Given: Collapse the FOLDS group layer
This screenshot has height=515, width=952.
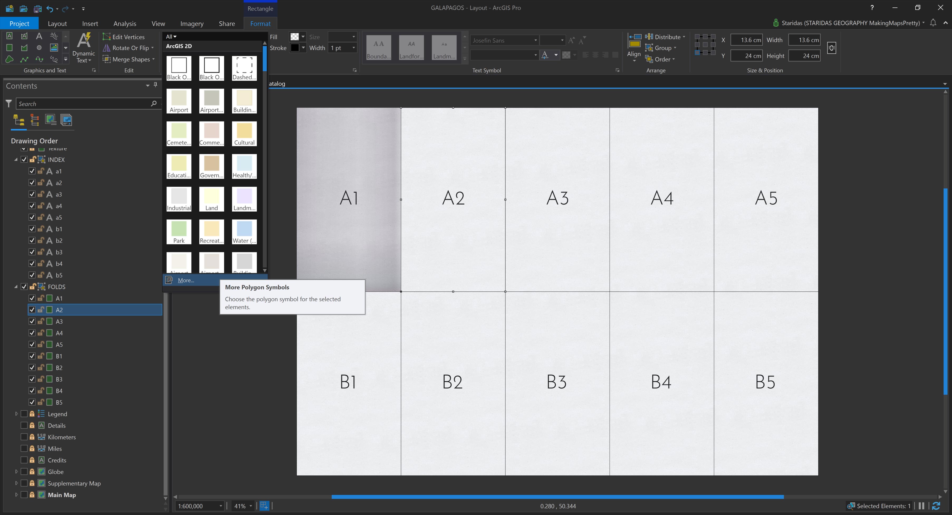Looking at the screenshot, I should point(16,286).
